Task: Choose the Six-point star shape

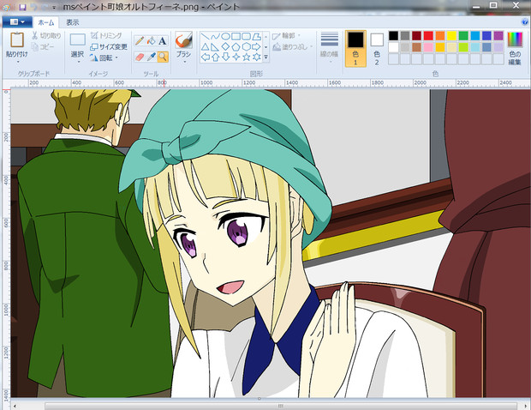Action: pyautogui.click(x=257, y=57)
